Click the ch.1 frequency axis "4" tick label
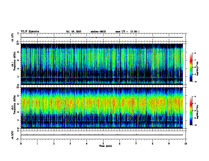This screenshot has width=209, height=161. point(18,69)
